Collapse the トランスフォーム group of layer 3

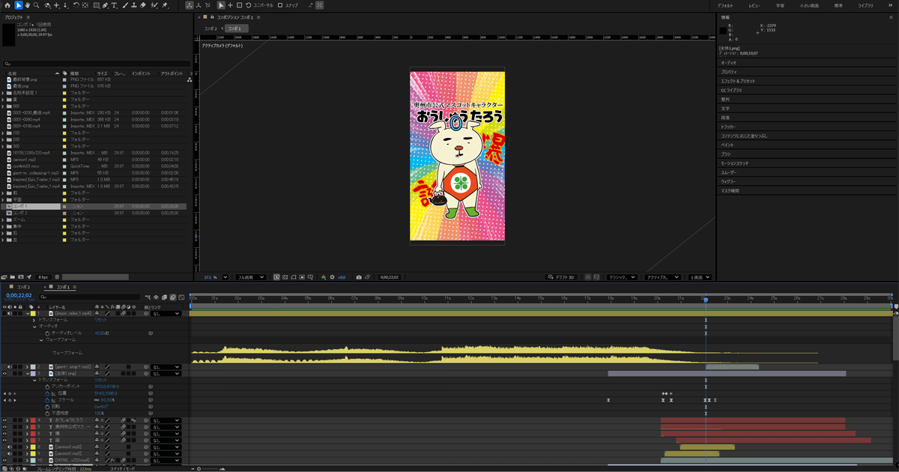pyautogui.click(x=34, y=380)
